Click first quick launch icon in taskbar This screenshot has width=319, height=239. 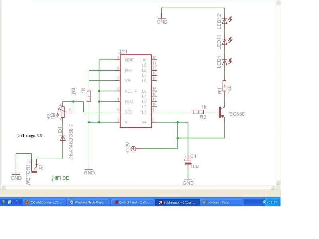click(4, 202)
